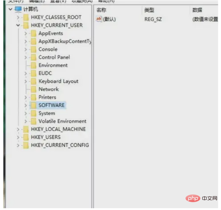Expand the AppEvents chevron
This screenshot has height=210, width=221.
(26, 33)
